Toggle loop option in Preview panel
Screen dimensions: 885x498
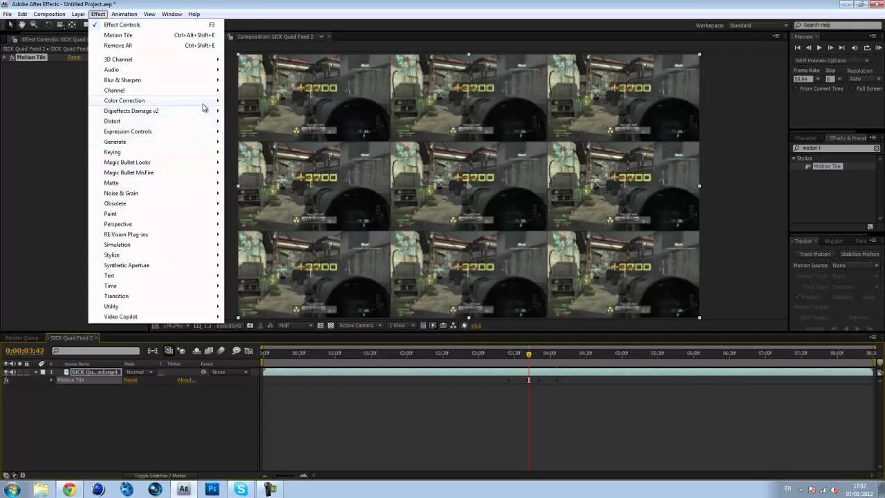(x=867, y=48)
